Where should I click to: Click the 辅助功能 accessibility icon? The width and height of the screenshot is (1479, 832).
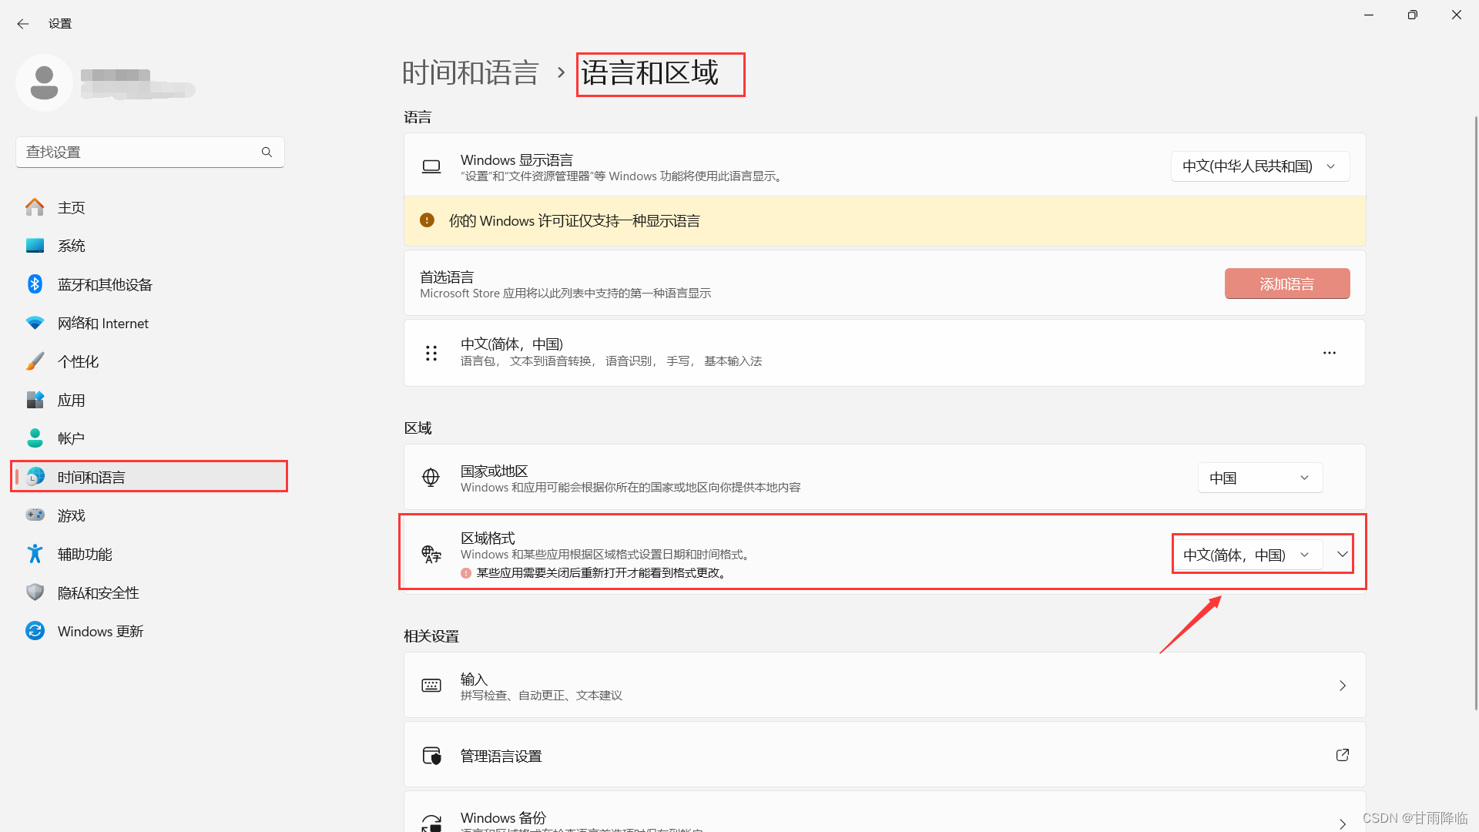point(35,554)
